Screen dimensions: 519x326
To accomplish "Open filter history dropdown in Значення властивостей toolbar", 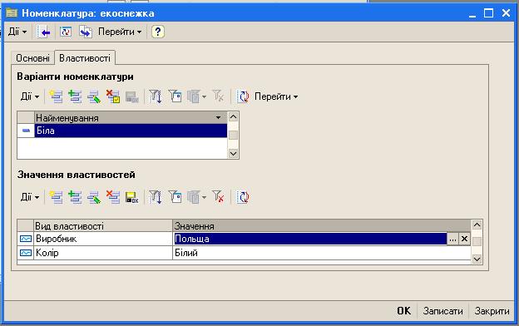I will pyautogui.click(x=196, y=197).
